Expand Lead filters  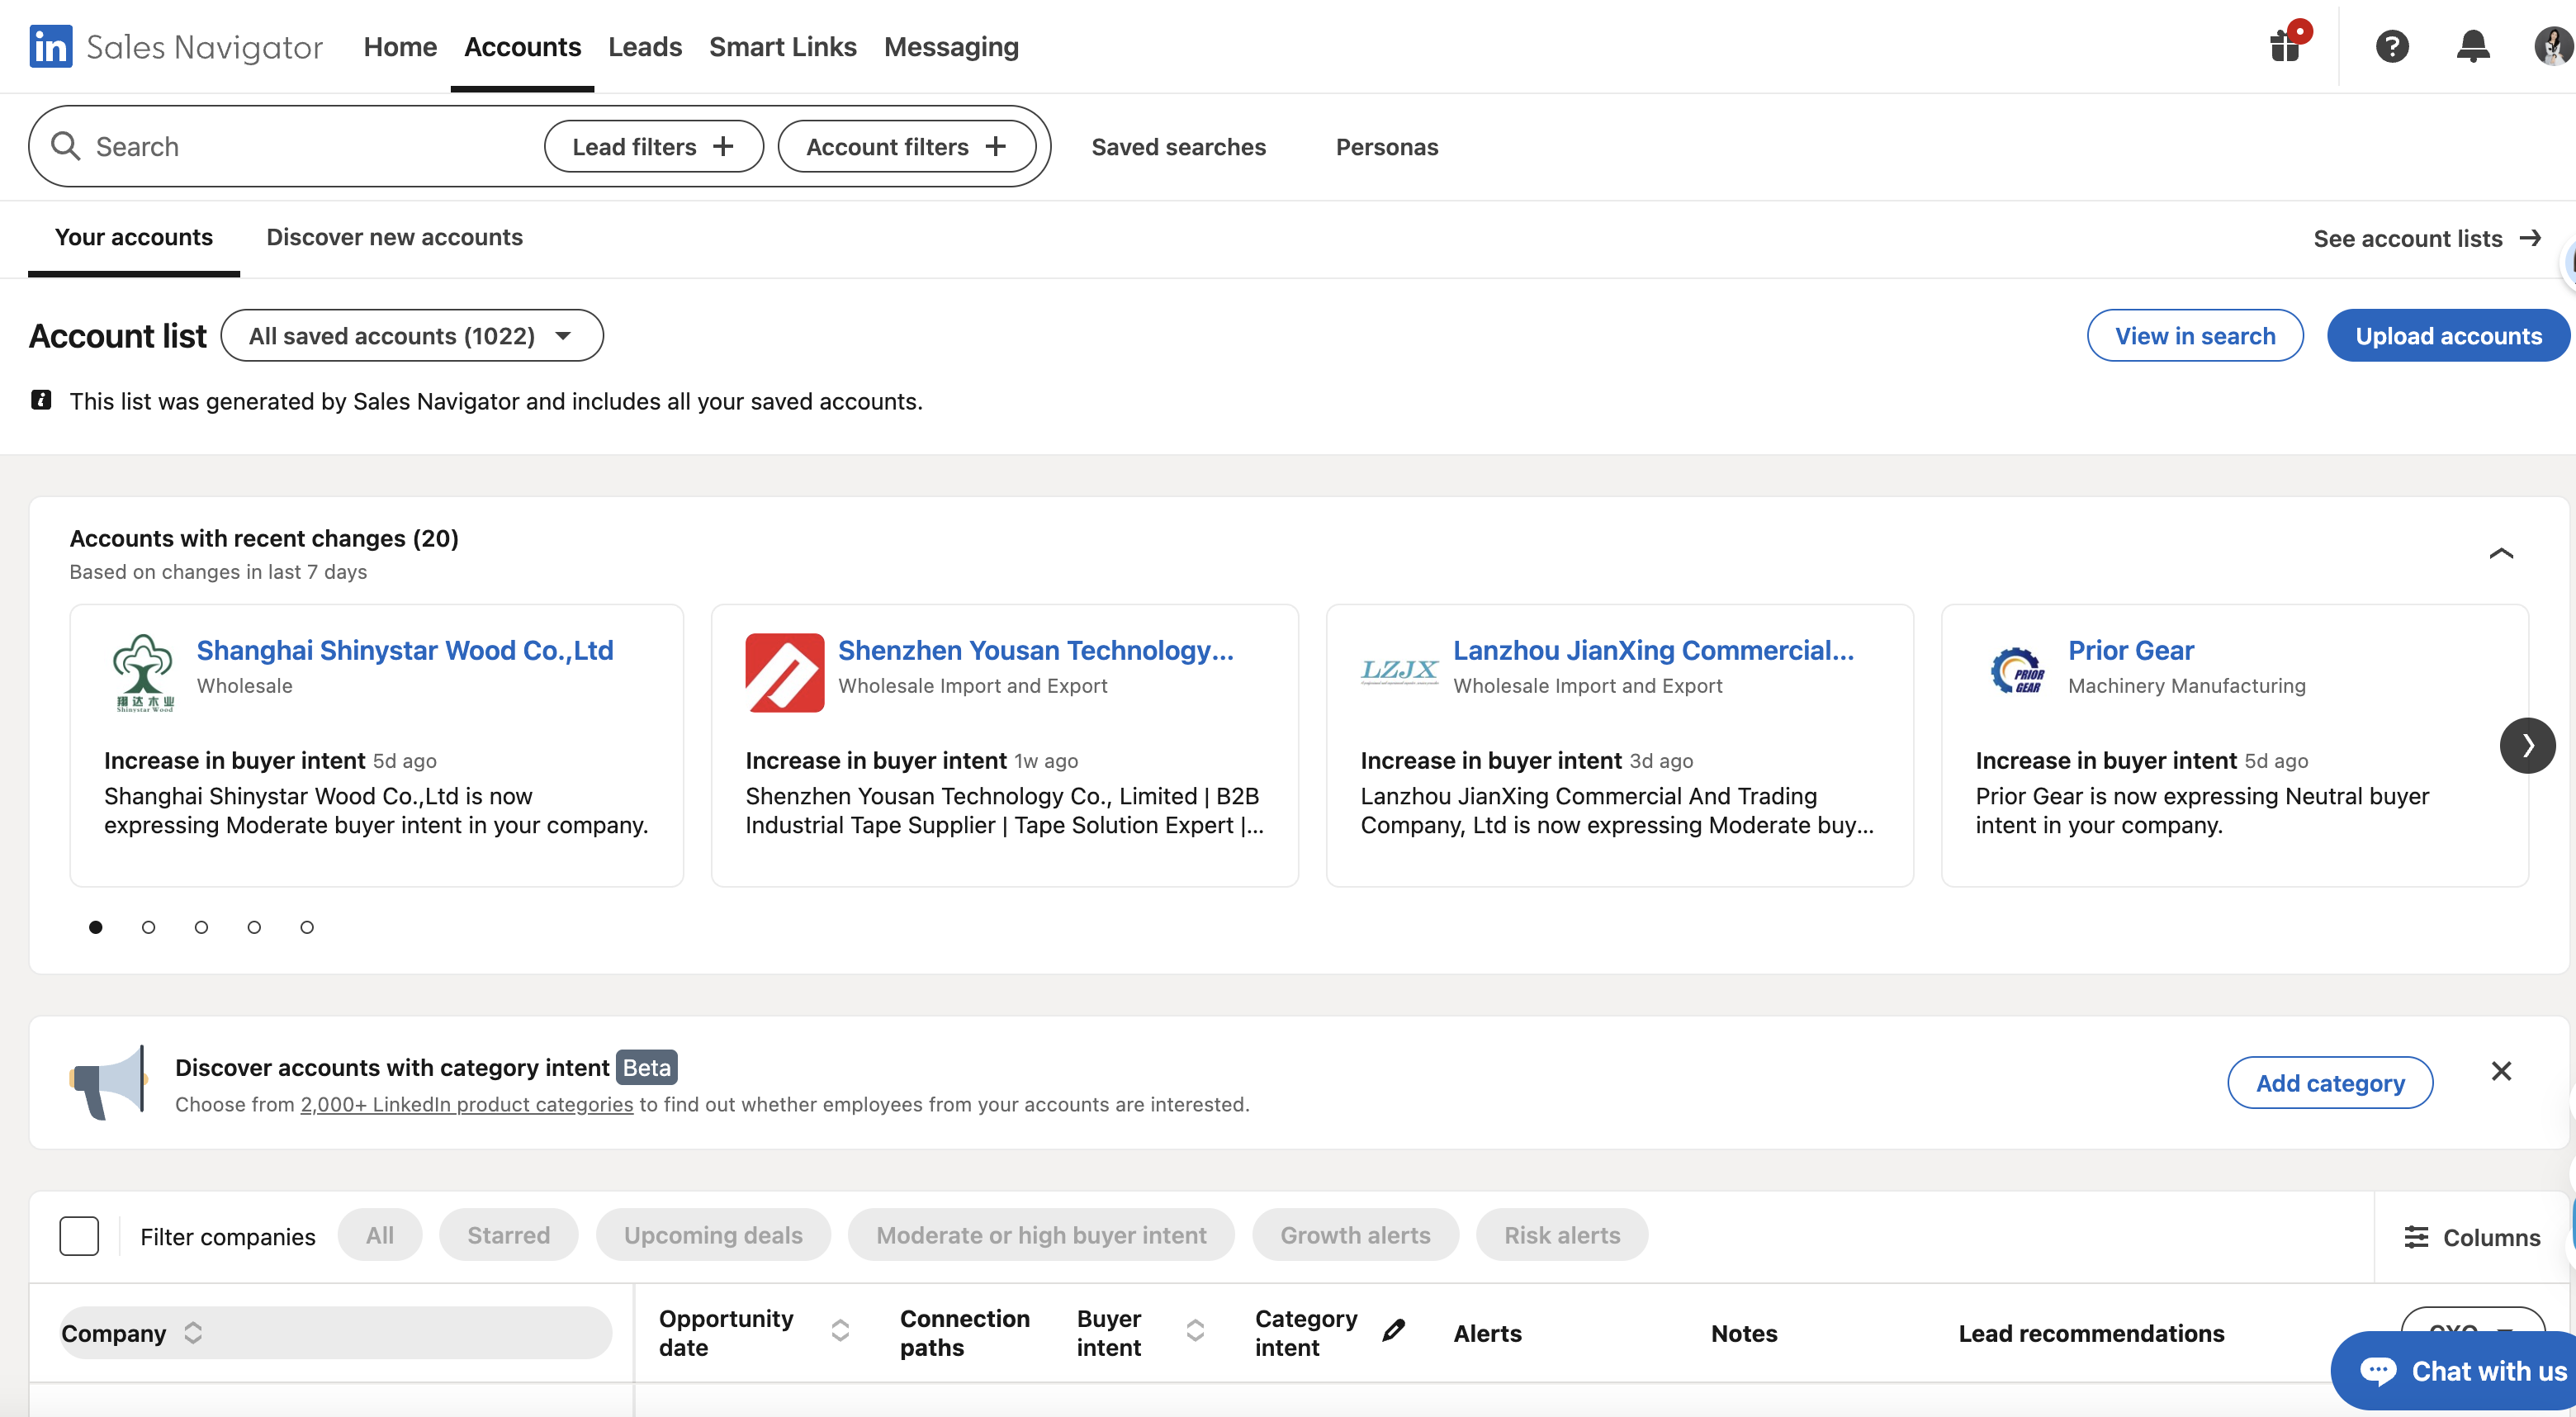coord(653,146)
